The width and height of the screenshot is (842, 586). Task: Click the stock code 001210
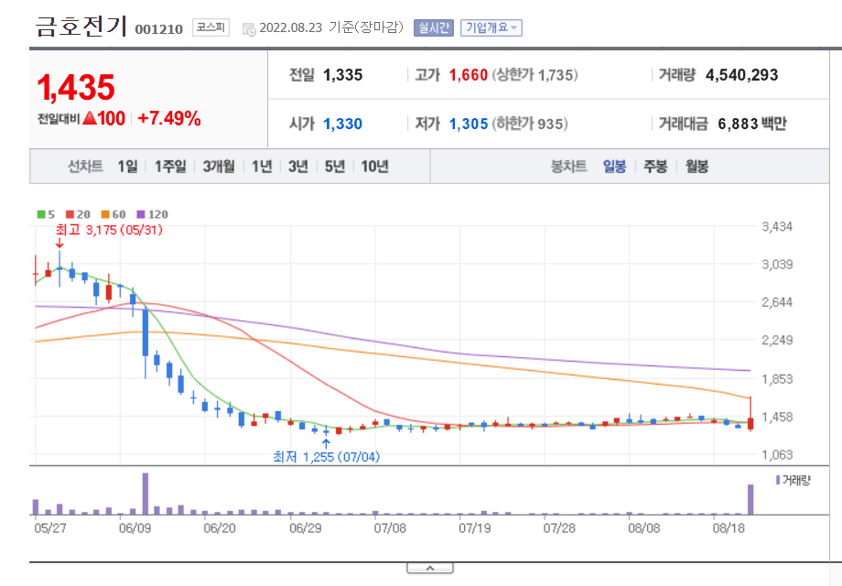[159, 29]
